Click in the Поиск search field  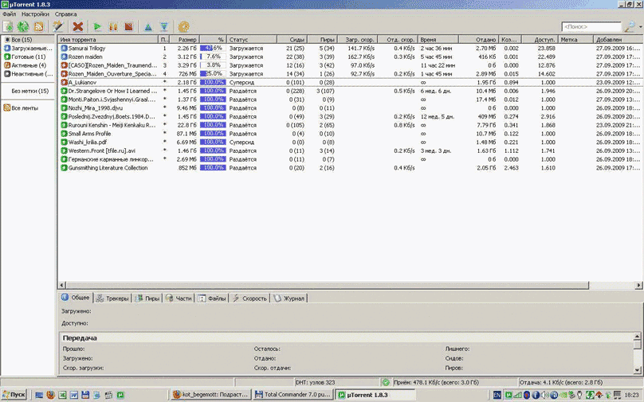[591, 26]
